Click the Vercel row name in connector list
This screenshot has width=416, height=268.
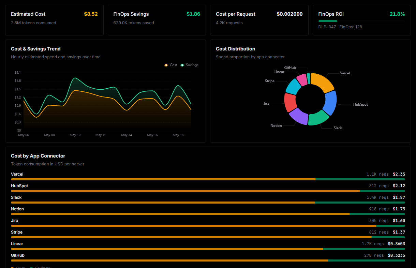point(17,174)
